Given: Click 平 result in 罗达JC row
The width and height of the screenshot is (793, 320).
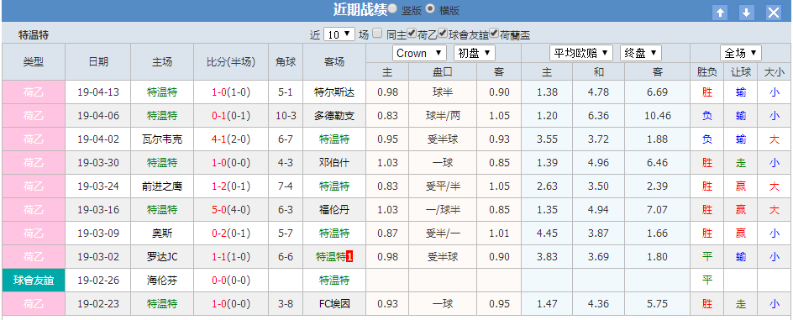Looking at the screenshot, I should pos(707,257).
